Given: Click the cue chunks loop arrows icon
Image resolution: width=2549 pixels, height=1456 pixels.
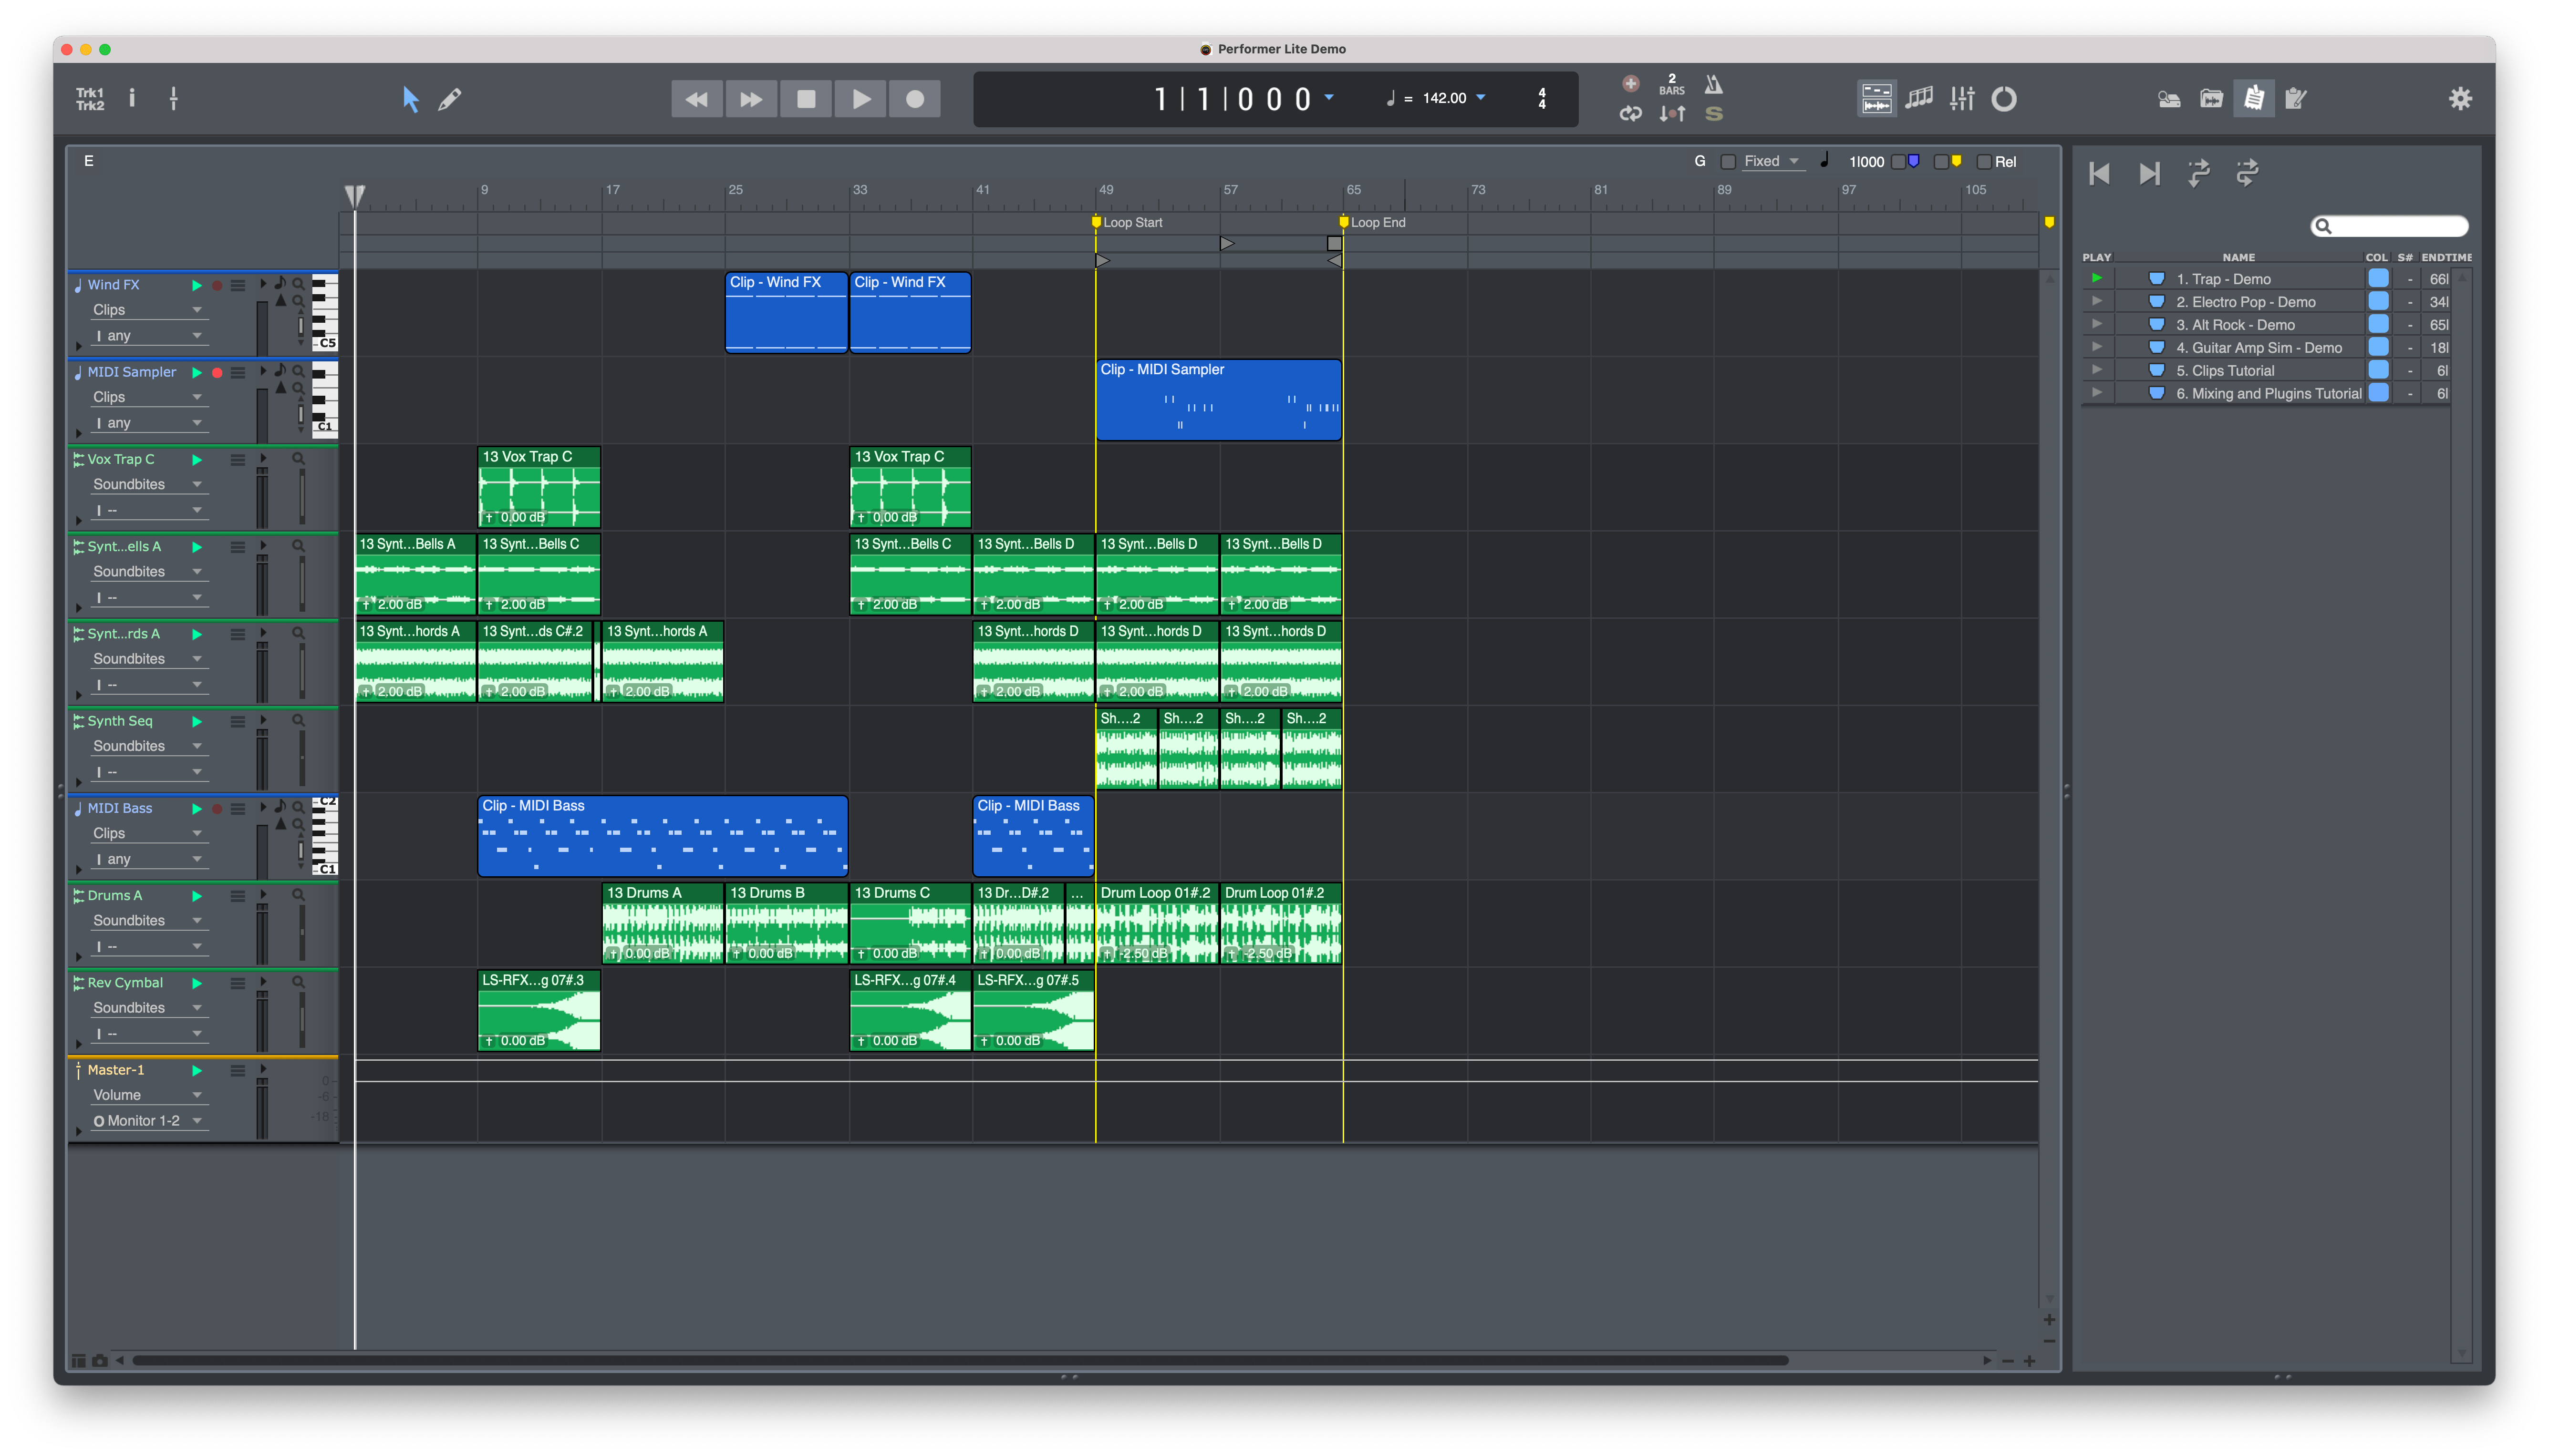Looking at the screenshot, I should click(2247, 174).
